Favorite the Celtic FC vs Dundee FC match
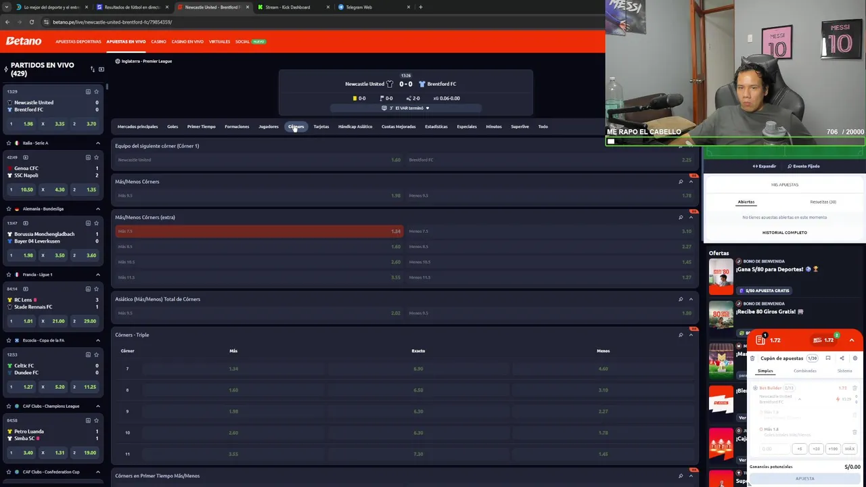This screenshot has width=866, height=487. pos(97,354)
